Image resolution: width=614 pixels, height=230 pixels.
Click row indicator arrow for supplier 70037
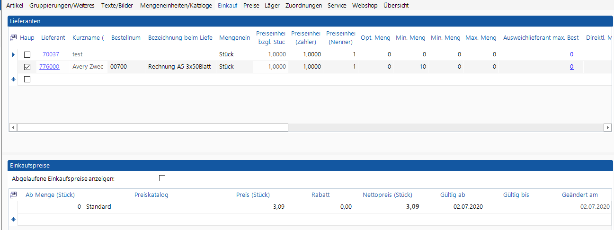tap(13, 54)
